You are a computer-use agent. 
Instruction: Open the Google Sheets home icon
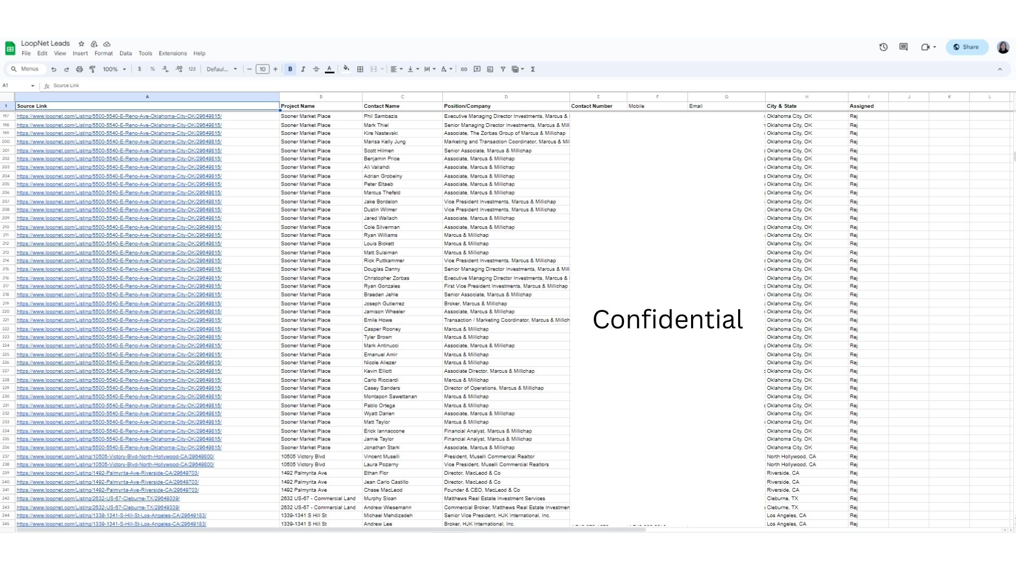(x=10, y=48)
